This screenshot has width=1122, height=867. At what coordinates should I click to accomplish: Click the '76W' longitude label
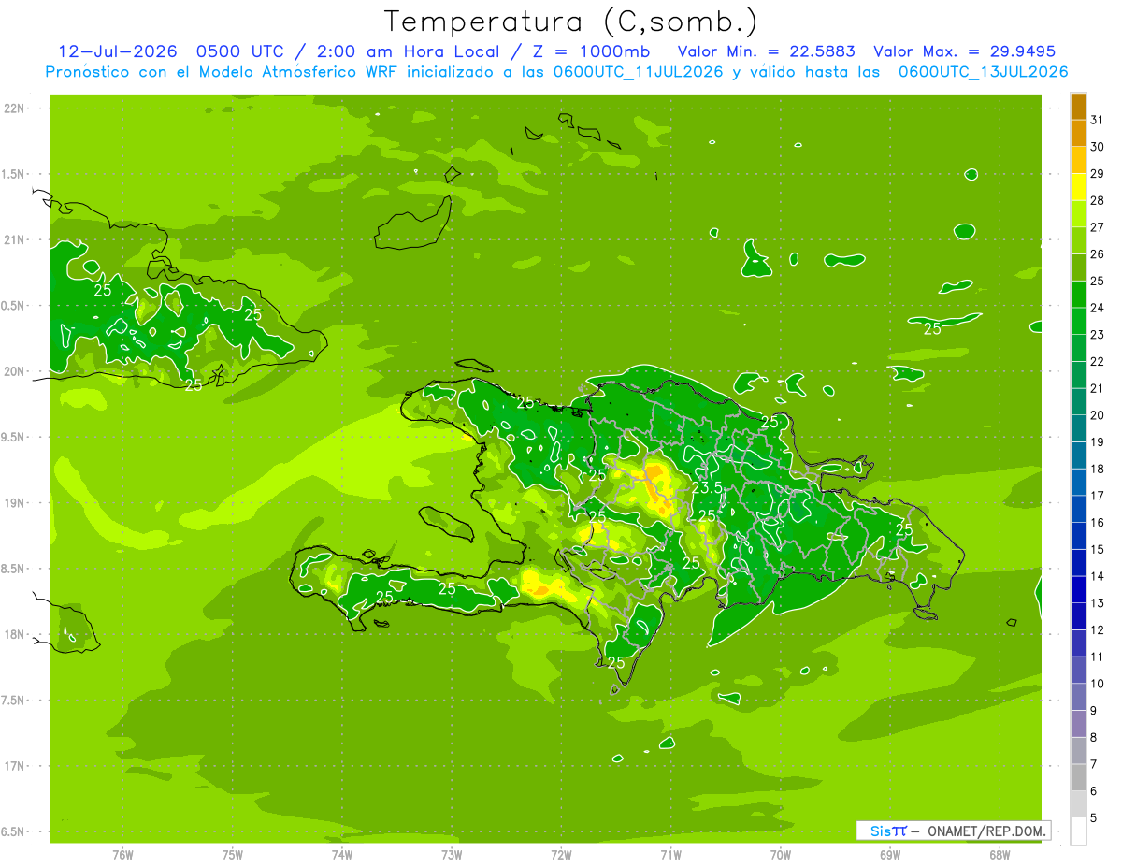coord(122,854)
